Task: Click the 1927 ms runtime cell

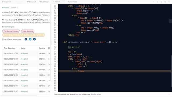Action: coord(42,81)
